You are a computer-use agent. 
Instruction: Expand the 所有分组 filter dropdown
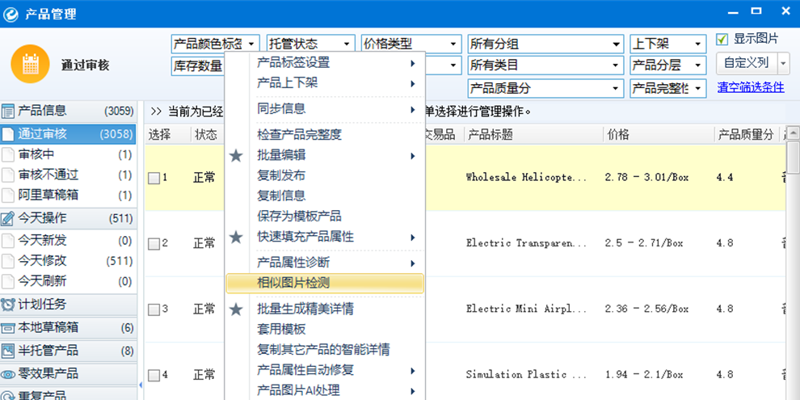(545, 44)
